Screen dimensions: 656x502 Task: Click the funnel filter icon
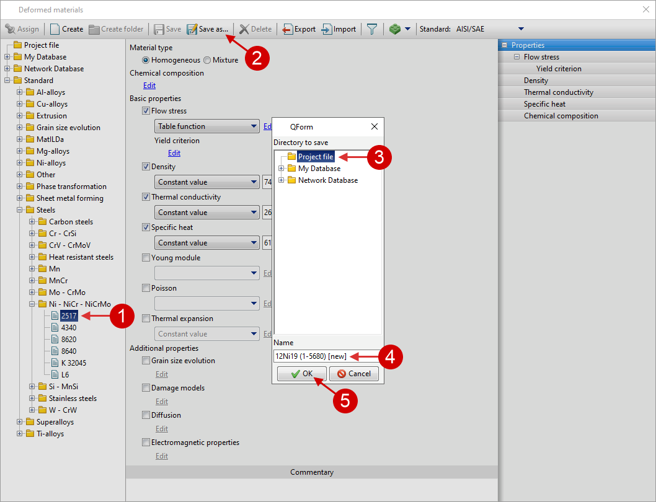(371, 29)
